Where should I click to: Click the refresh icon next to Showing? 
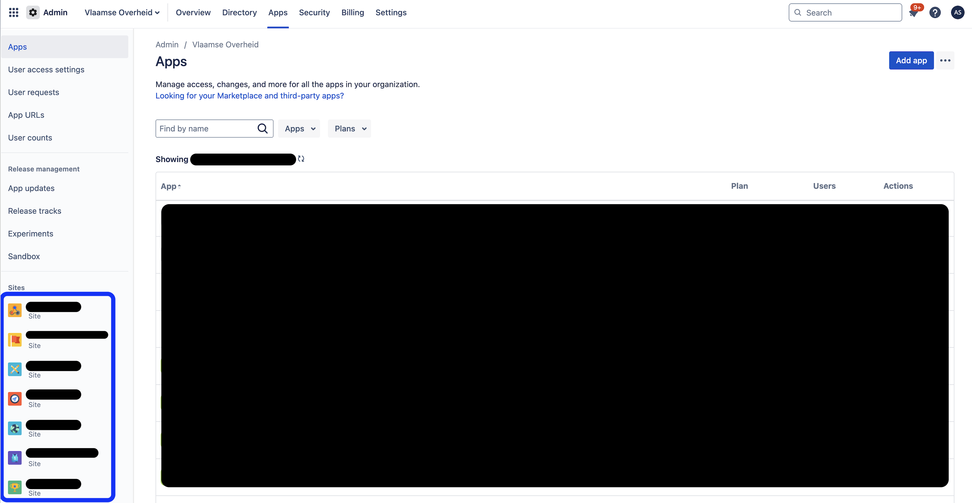[x=301, y=159]
